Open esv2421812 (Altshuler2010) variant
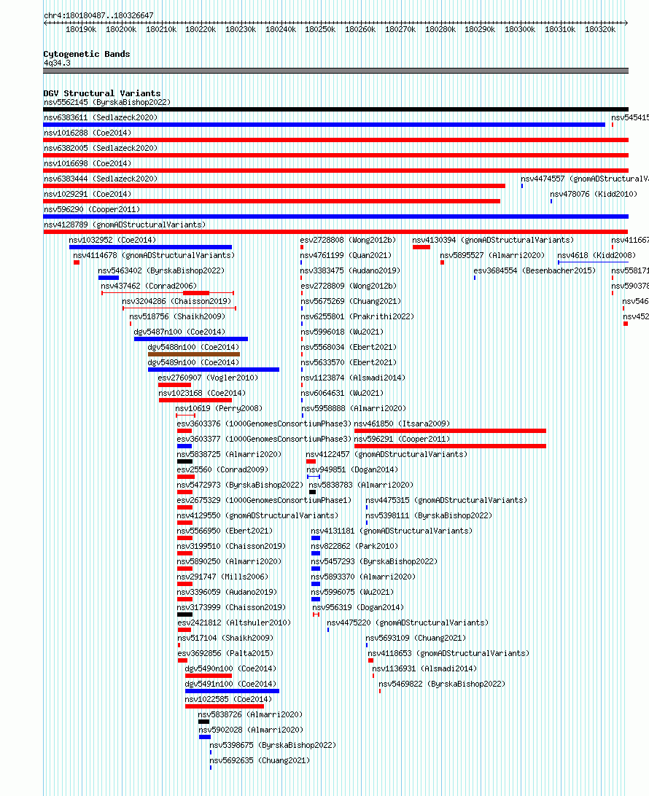Image resolution: width=649 pixels, height=796 pixels. [234, 622]
